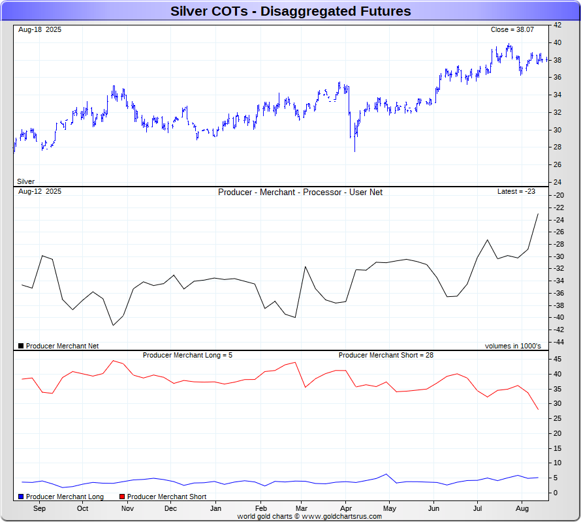Click the red Producer Merchant Short legend swatch
The image size is (581, 522).
(122, 497)
